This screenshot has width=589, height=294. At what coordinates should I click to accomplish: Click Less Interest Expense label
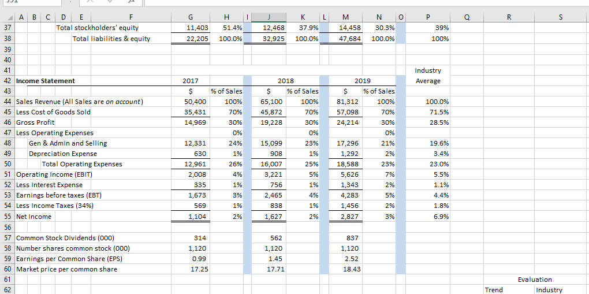[49, 185]
